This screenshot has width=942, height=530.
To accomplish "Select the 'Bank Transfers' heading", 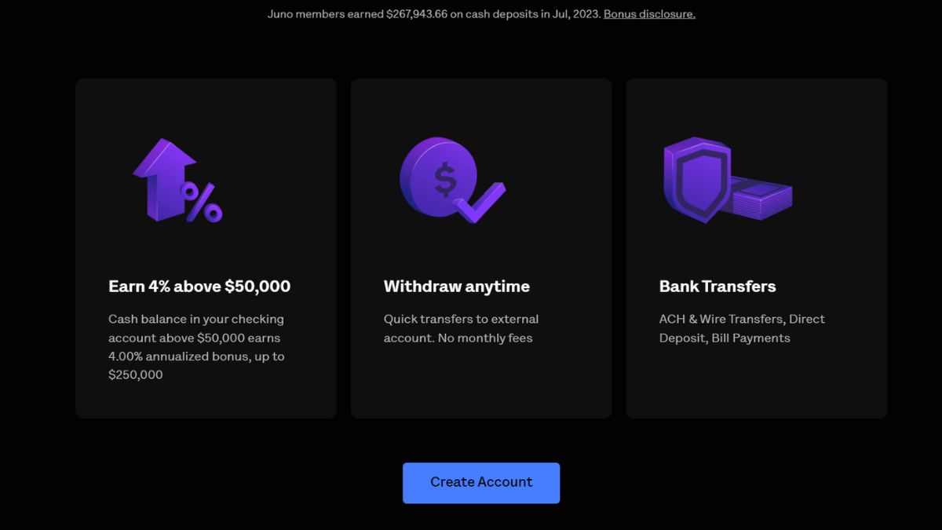I will coord(717,286).
